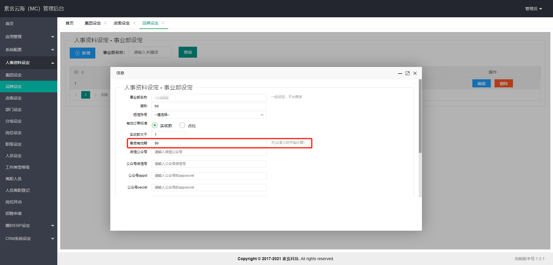Close the 品牌设定 tab via X icon

click(163, 23)
